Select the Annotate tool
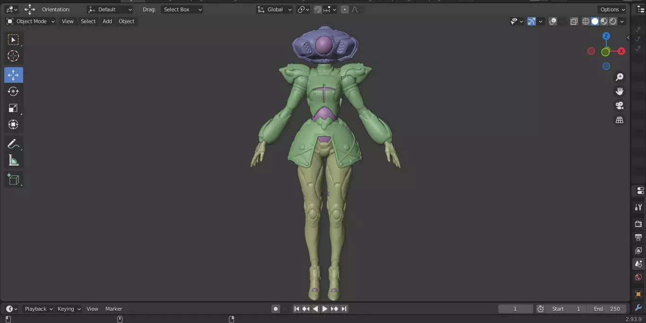Viewport: 646px width, 323px height. [13, 144]
